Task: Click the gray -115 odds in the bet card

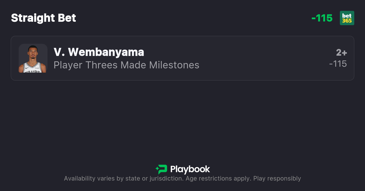Action: [x=338, y=64]
